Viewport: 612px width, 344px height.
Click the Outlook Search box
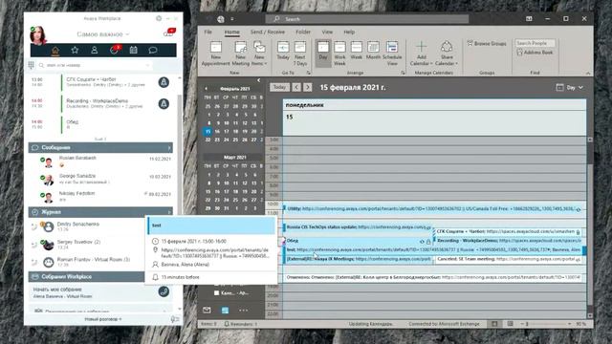tap(367, 19)
